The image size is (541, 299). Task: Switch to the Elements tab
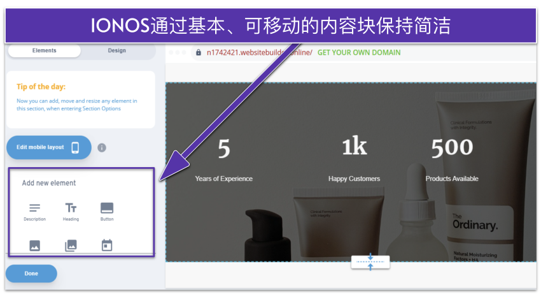click(x=44, y=50)
